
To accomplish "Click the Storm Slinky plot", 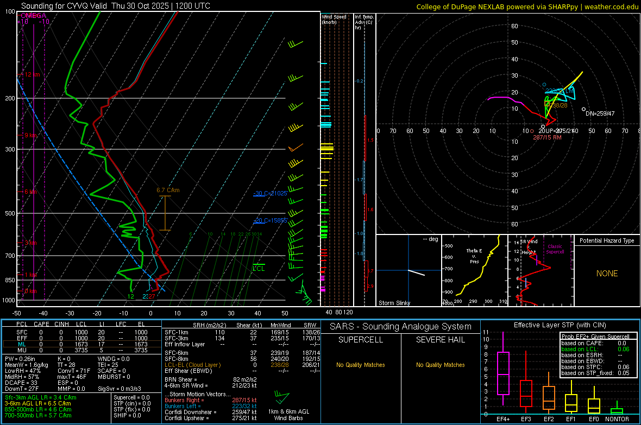I will 409,270.
